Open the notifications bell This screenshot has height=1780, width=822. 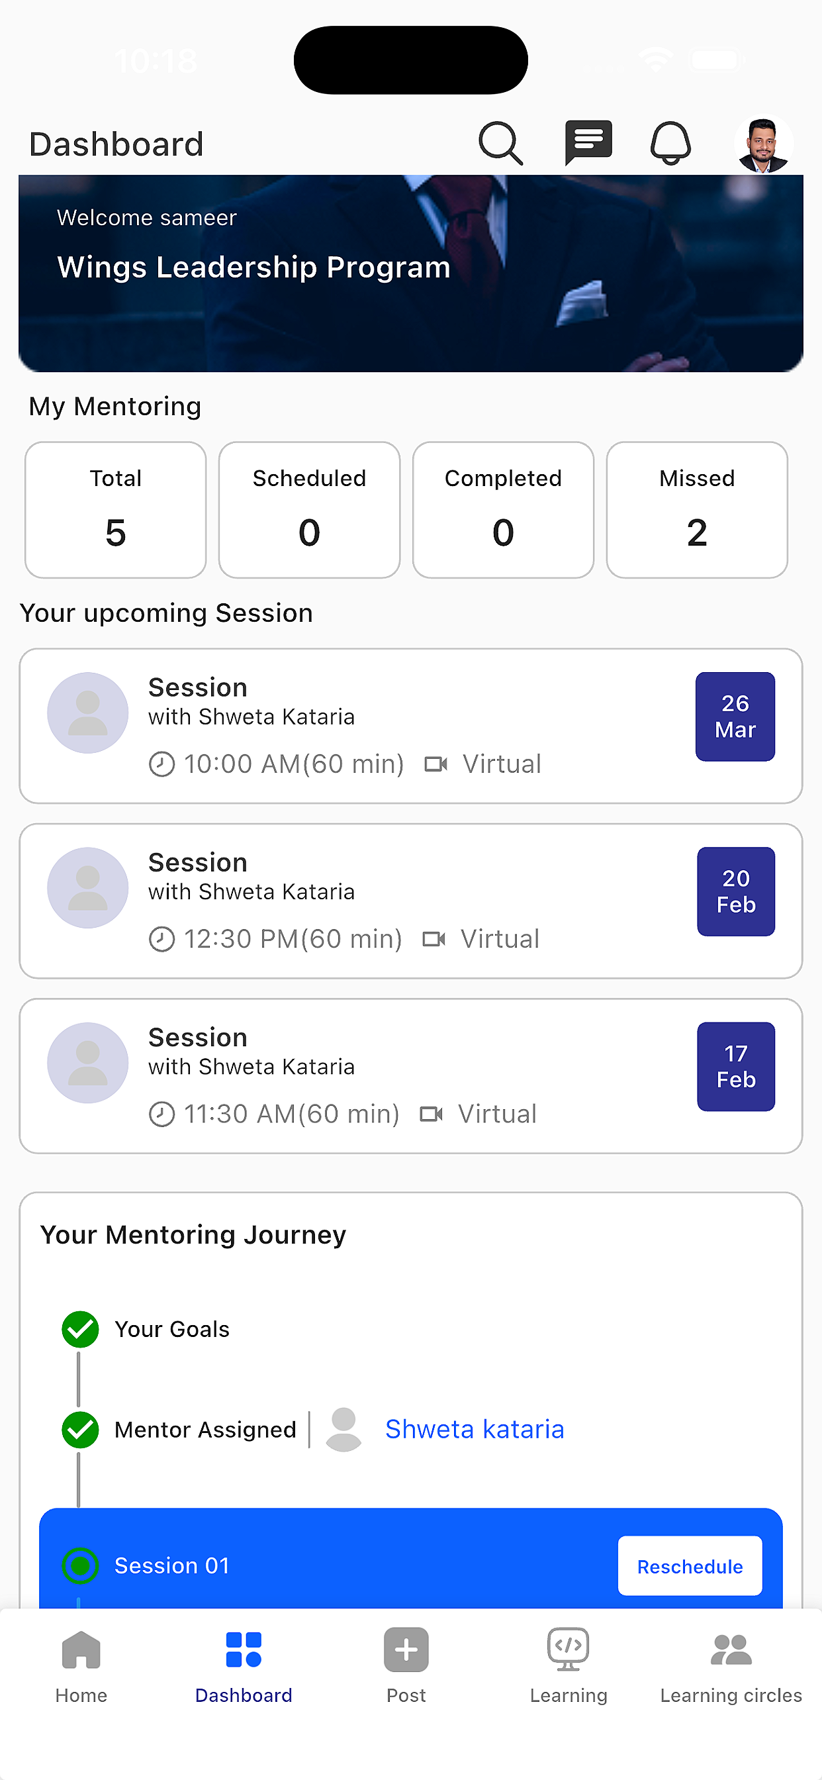[670, 143]
